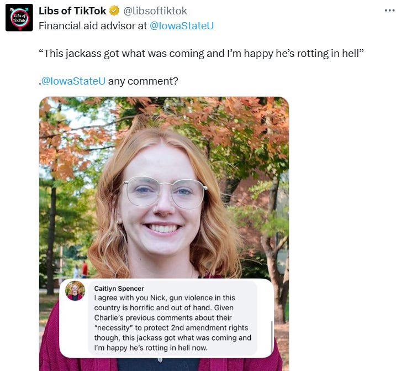Image resolution: width=396 pixels, height=371 pixels.
Task: Click the round eyeglasses in the photo
Action: click(x=165, y=193)
